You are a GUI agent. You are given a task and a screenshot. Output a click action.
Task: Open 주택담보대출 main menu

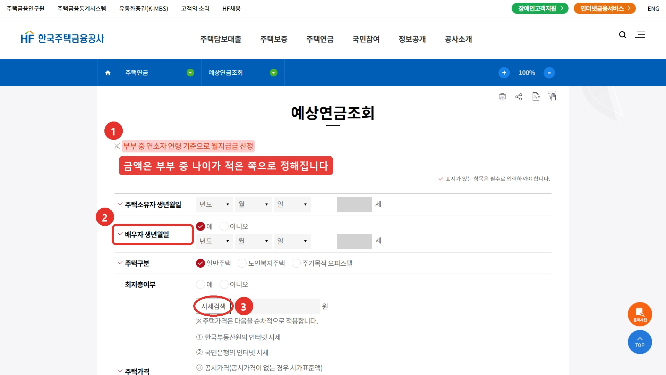[221, 39]
